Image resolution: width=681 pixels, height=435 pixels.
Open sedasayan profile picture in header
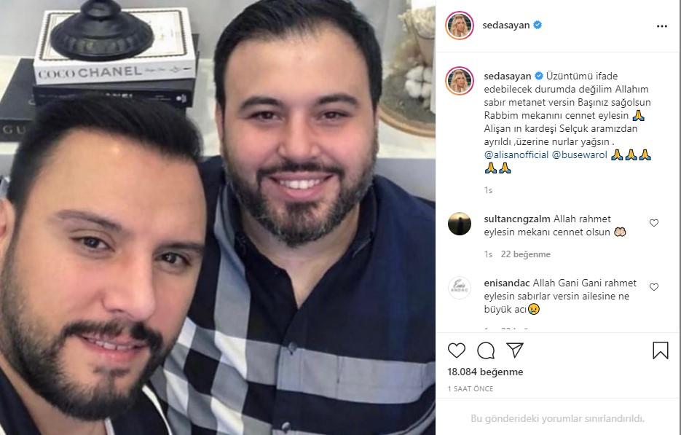(460, 26)
